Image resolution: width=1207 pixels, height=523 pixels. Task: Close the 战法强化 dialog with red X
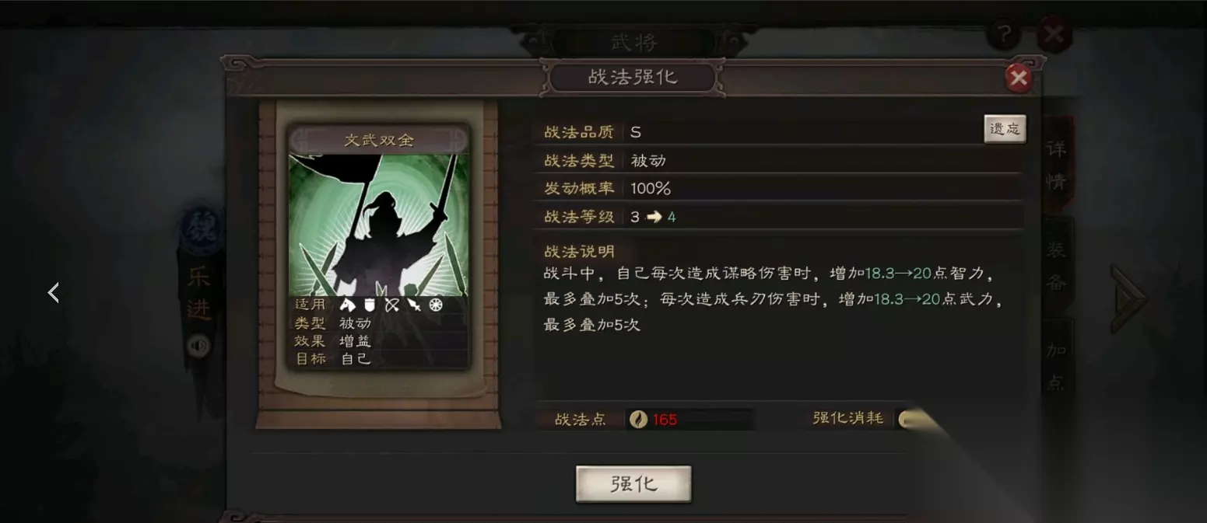pyautogui.click(x=1018, y=78)
